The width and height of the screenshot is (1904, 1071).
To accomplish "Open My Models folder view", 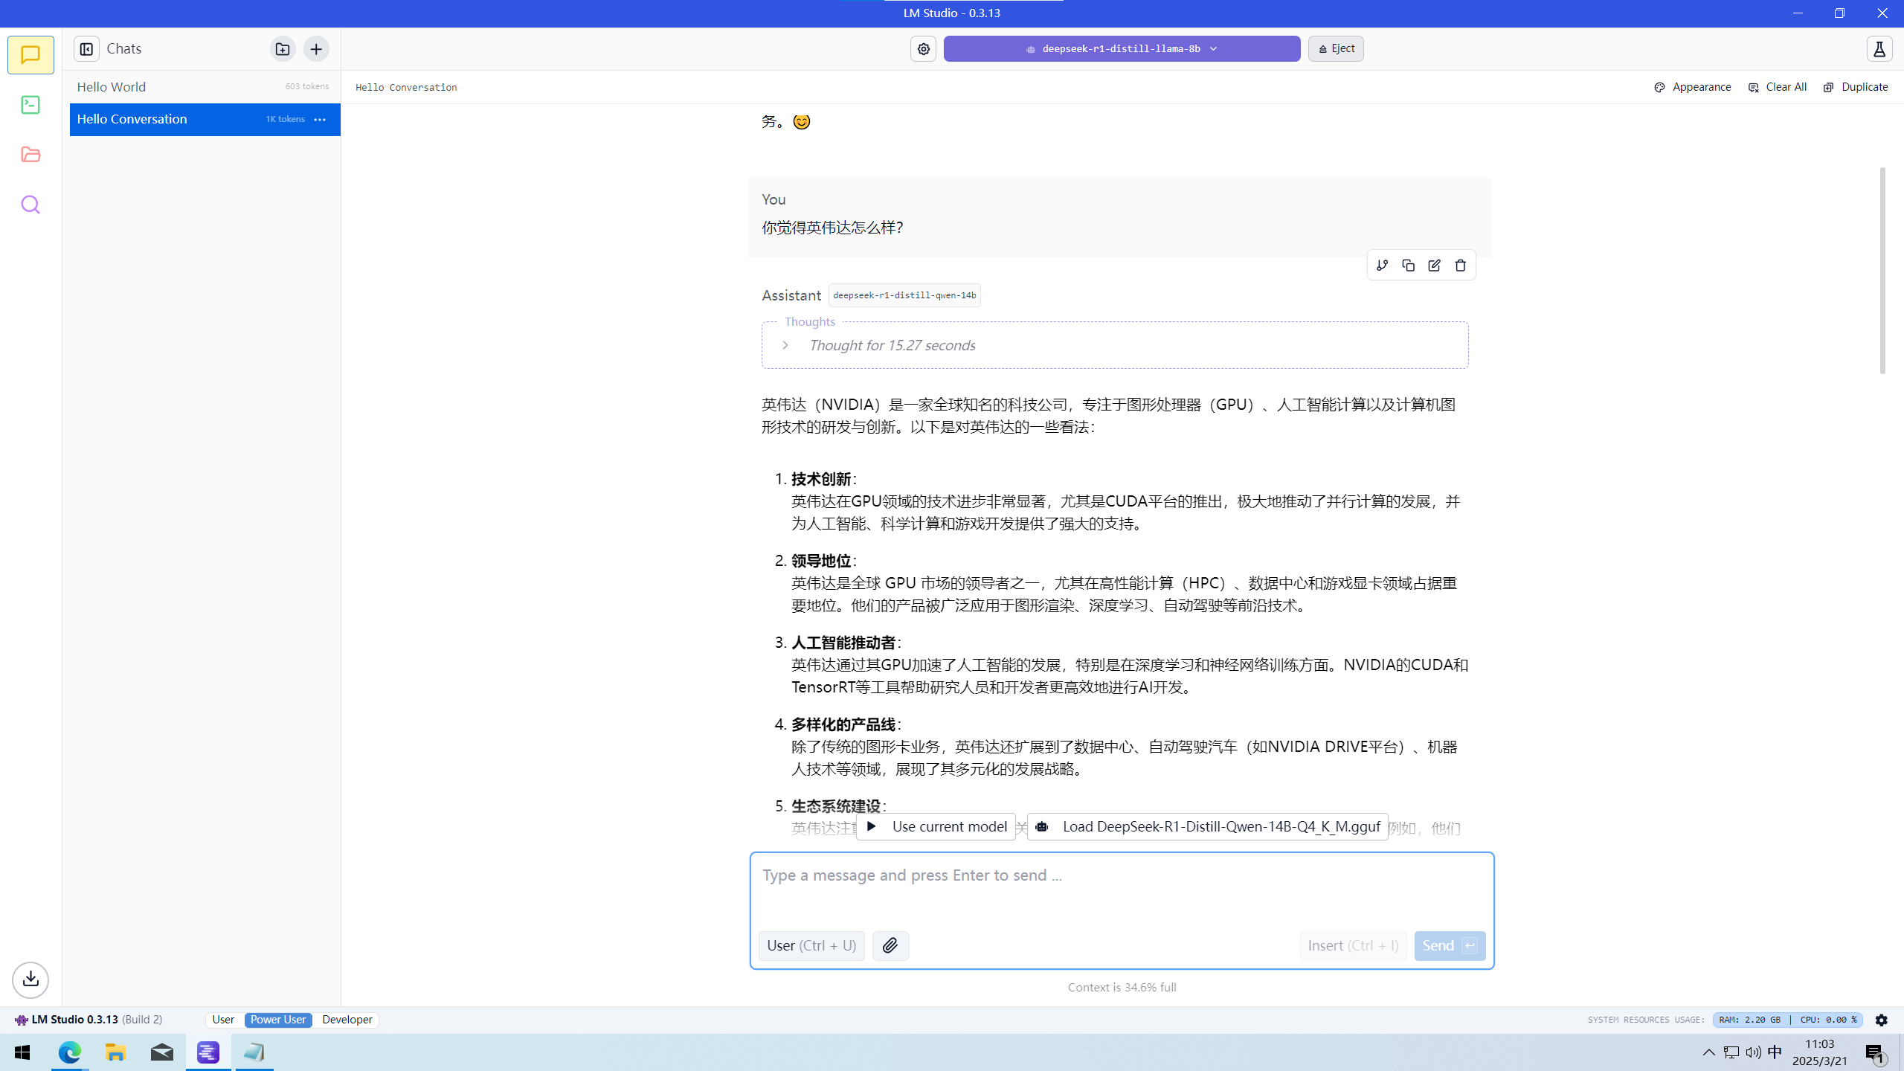I will click(30, 155).
